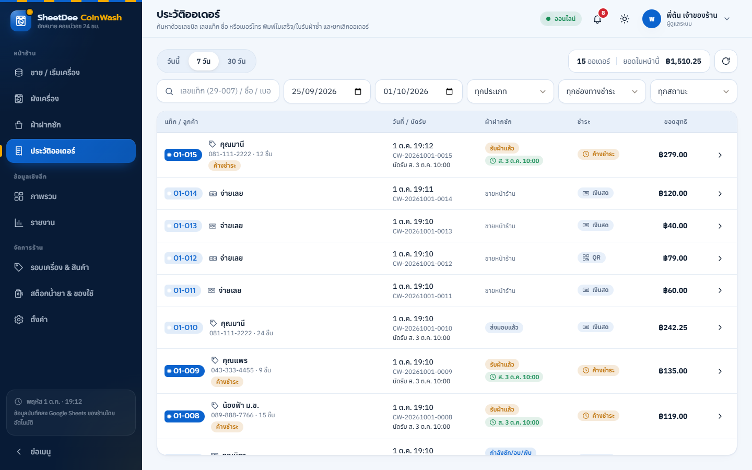
Task: Go to รายงาน in sidebar
Action: [71, 222]
